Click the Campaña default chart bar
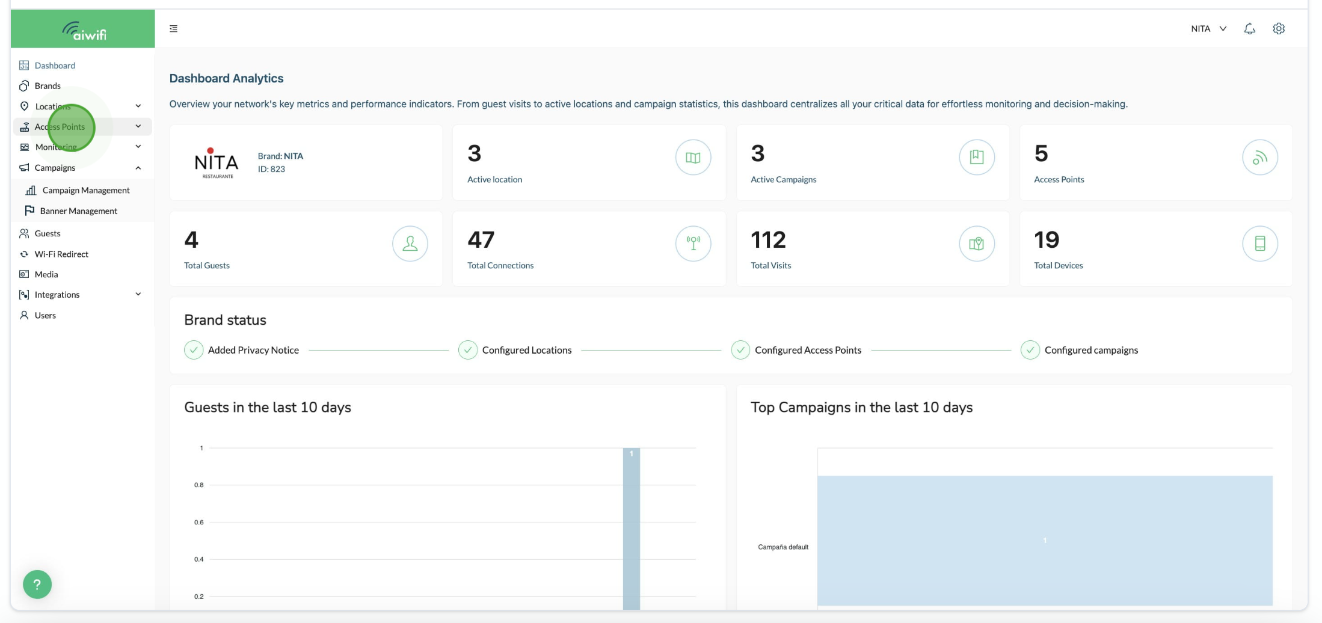The image size is (1322, 623). tap(1044, 540)
